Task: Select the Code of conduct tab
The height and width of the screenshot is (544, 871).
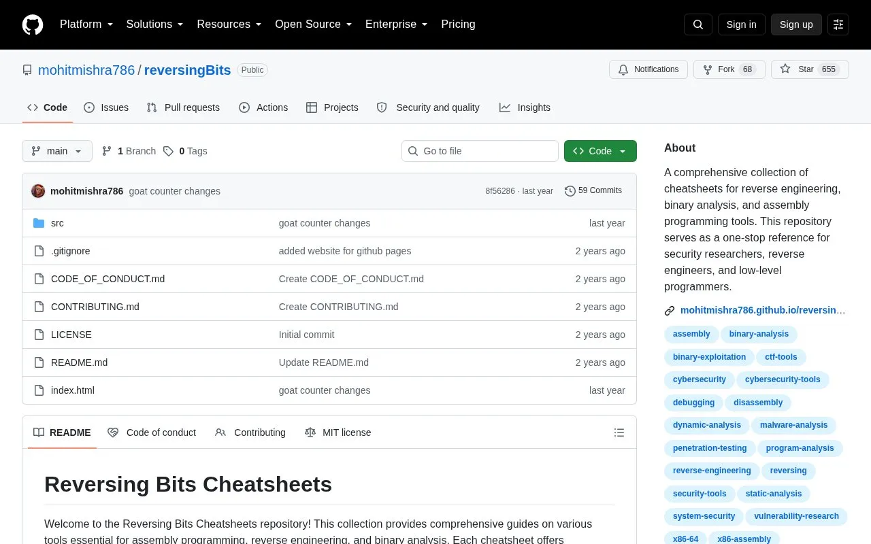Action: [152, 432]
